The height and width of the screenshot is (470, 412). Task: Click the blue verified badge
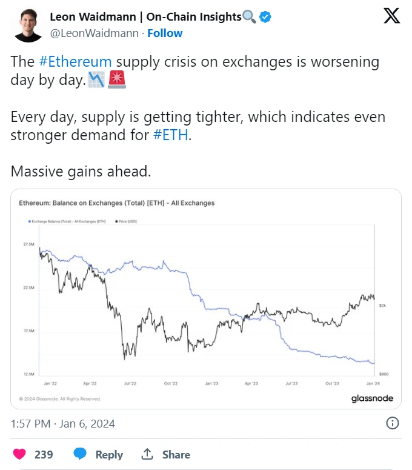(265, 17)
